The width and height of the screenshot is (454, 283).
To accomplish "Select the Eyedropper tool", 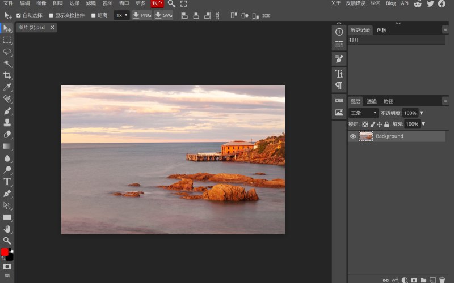I will tap(7, 87).
